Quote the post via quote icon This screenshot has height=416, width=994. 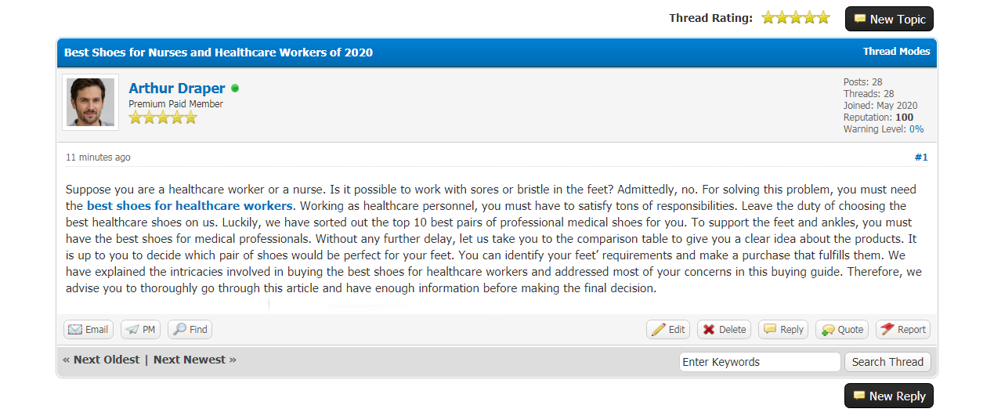tap(827, 330)
